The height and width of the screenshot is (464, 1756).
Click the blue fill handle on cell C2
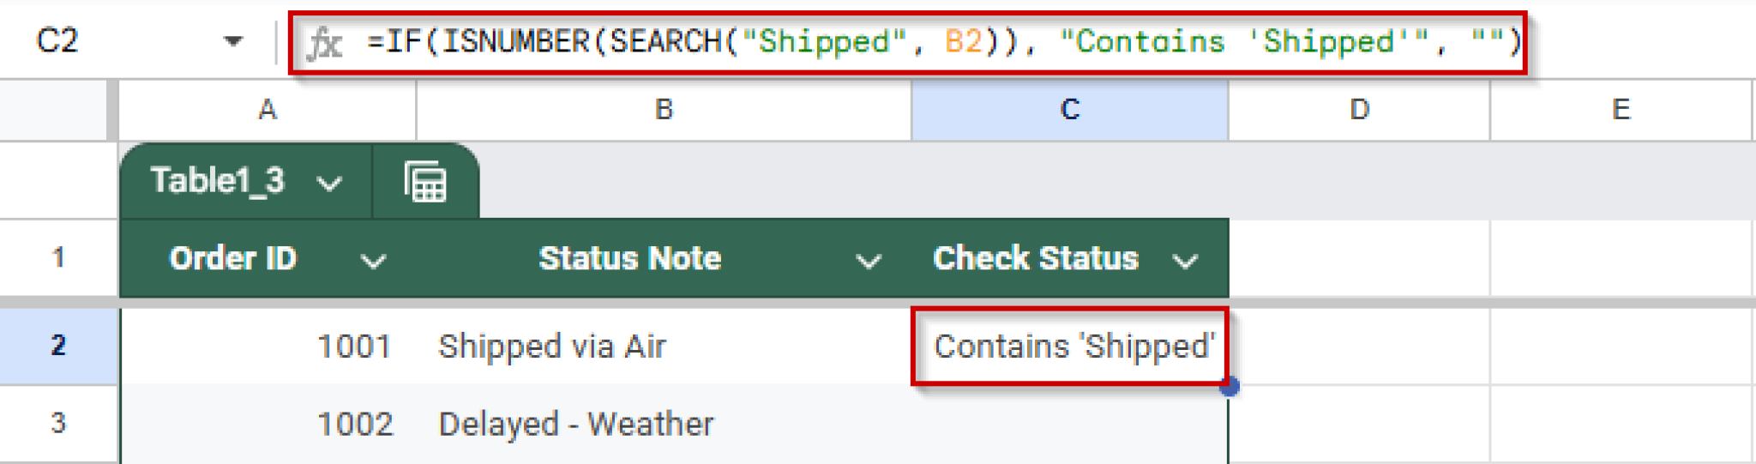coord(1229,386)
